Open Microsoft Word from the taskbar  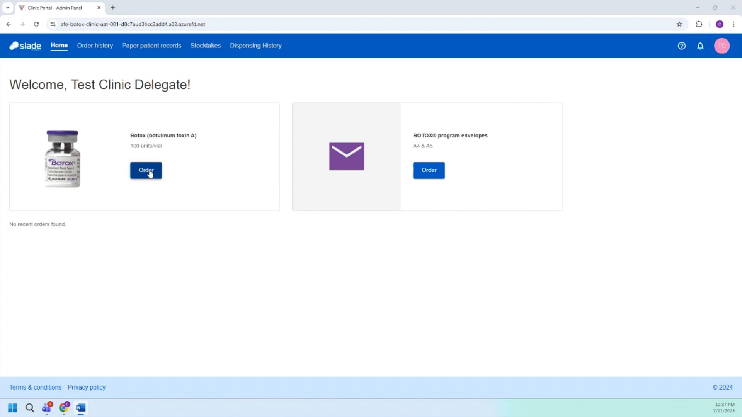coord(80,408)
